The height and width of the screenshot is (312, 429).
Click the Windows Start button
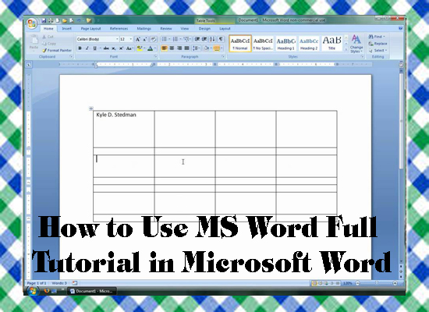point(32,291)
